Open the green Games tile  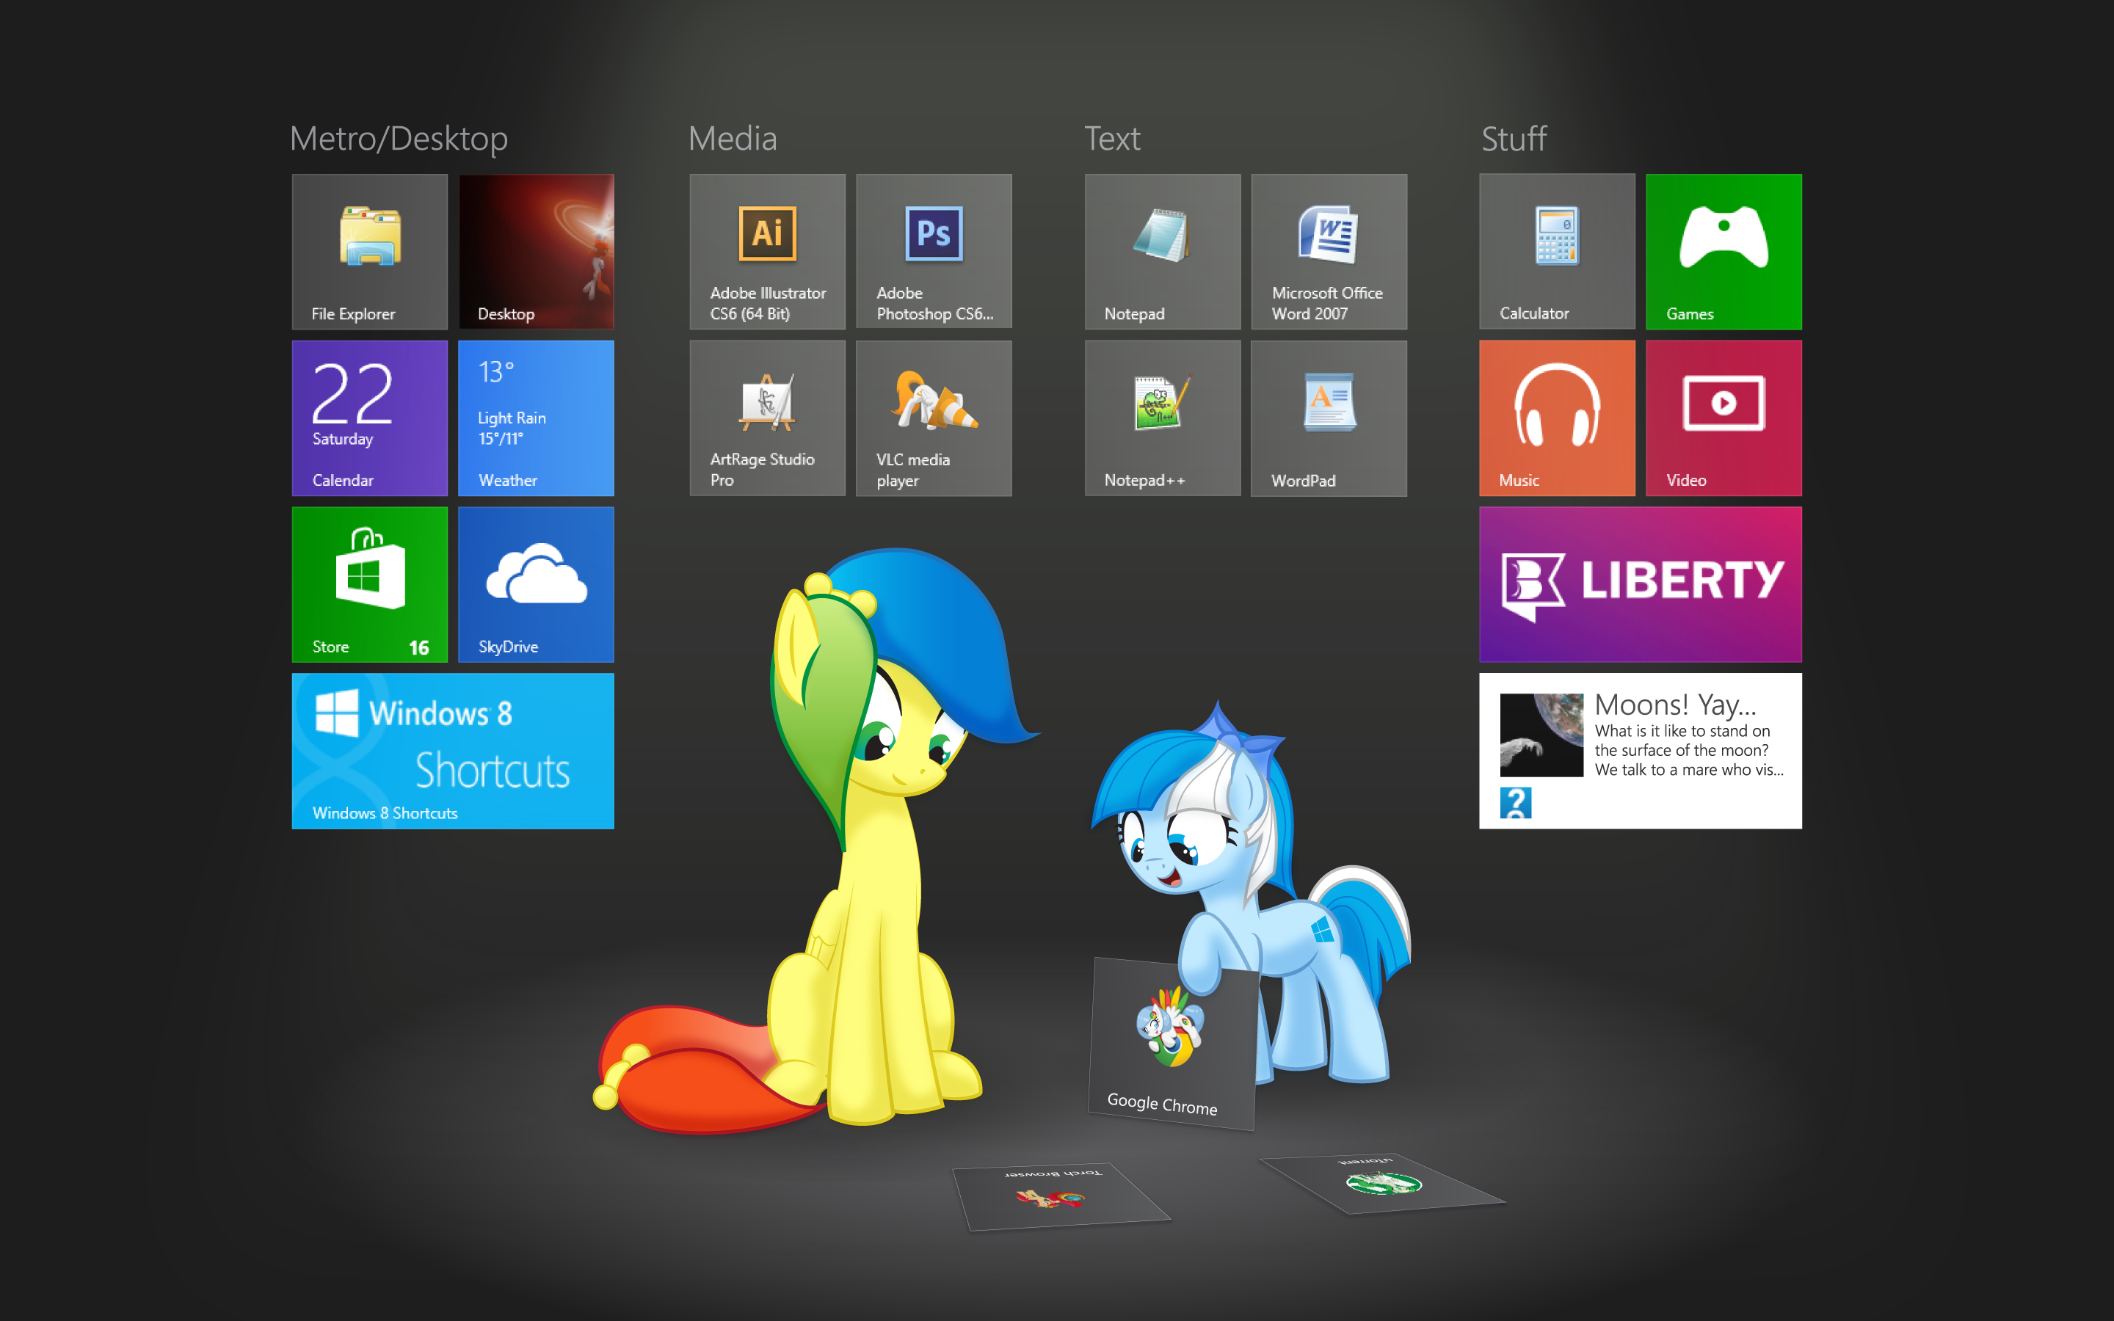1723,252
